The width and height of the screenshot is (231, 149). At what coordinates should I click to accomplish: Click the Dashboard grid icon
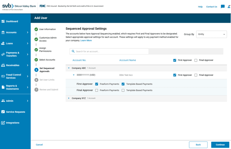click(x=3, y=21)
